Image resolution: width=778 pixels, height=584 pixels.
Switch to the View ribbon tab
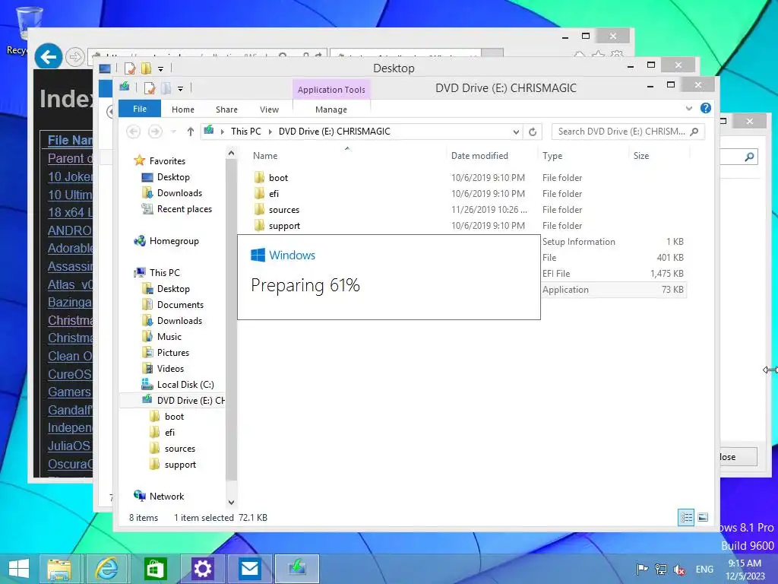[x=270, y=109]
